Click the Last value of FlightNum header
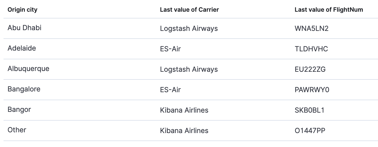Viewport: 378px width, 147px height. coord(329,10)
